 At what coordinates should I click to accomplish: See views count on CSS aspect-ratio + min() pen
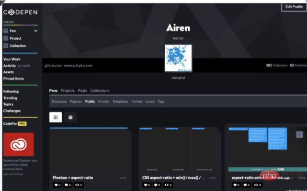(x=168, y=185)
